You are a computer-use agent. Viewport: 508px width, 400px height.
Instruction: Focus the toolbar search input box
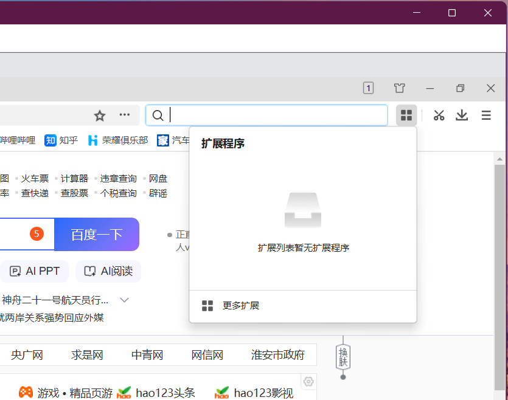pyautogui.click(x=266, y=116)
